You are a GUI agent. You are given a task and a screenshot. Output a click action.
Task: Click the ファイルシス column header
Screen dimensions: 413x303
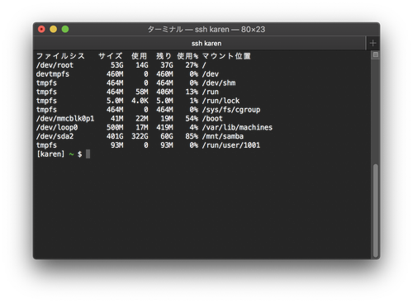(60, 56)
